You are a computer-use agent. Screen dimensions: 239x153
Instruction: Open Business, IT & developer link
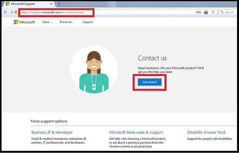pos(52,132)
